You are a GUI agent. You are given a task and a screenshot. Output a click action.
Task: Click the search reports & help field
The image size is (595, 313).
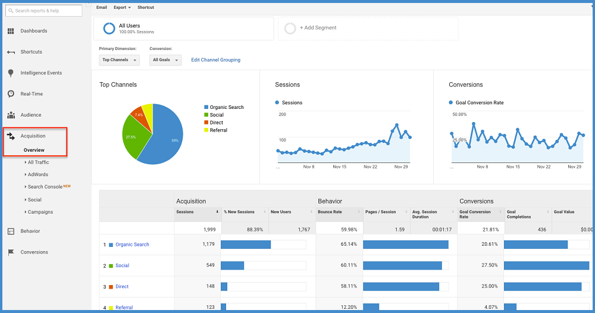[43, 11]
